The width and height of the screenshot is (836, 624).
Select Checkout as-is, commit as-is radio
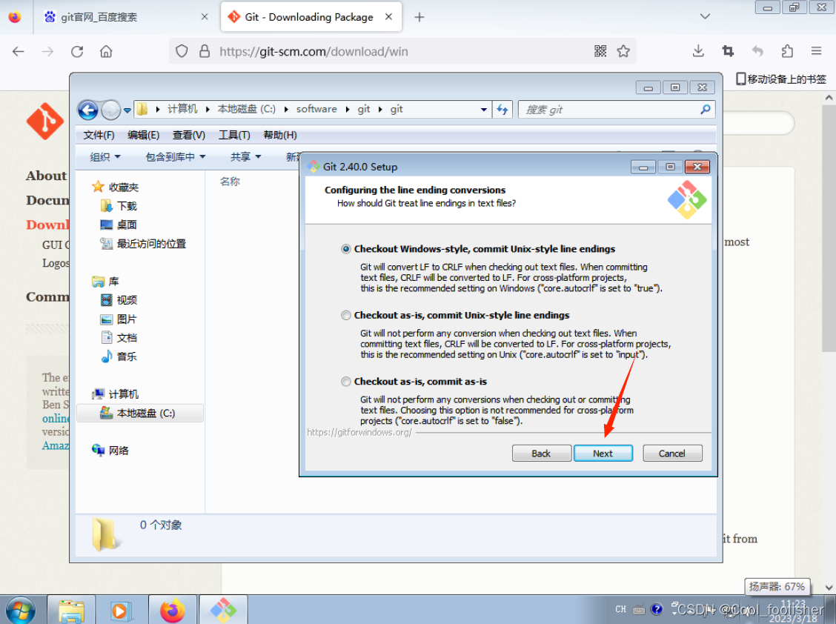tap(346, 382)
